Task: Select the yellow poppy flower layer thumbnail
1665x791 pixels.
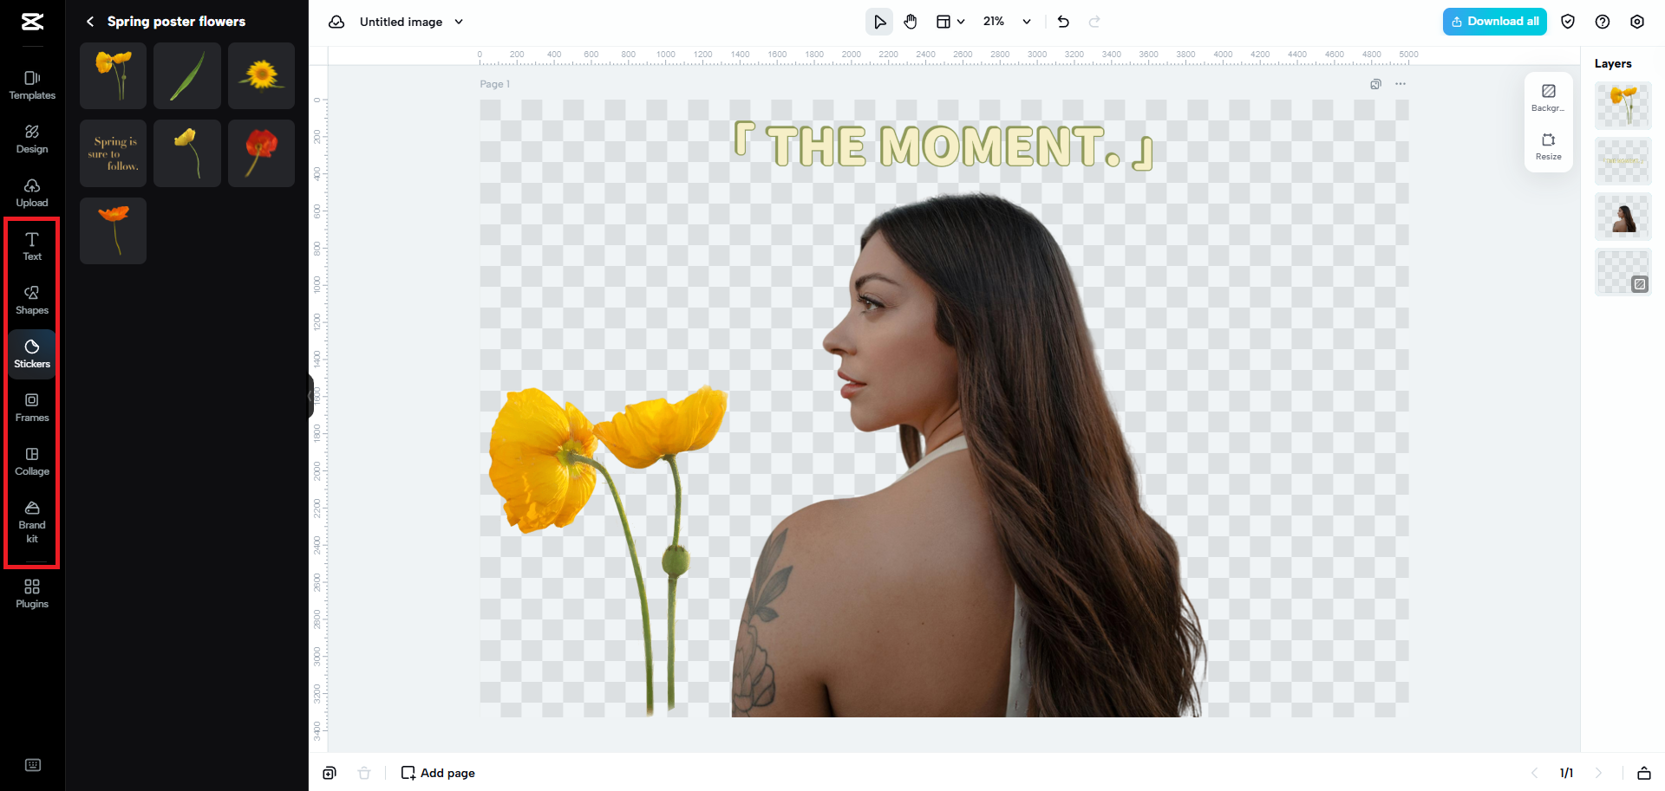Action: click(1623, 106)
